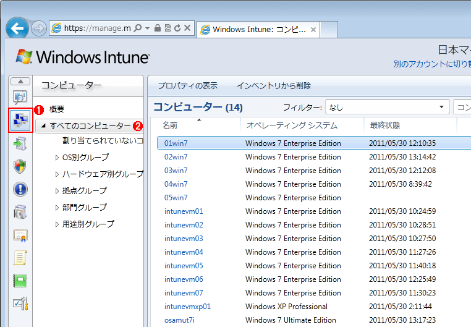Click the browser Back arrow button

[17, 28]
